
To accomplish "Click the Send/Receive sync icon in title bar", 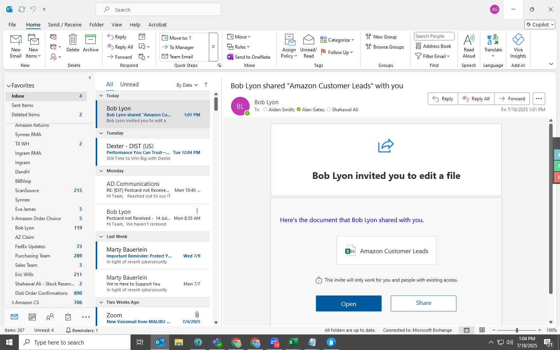I will [22, 9].
